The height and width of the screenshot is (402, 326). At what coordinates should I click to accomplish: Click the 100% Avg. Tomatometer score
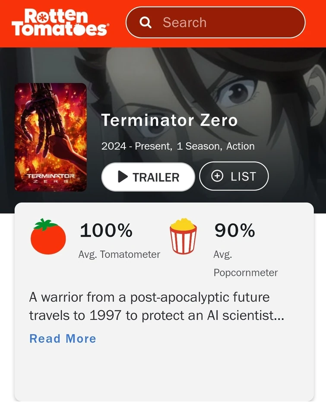(106, 231)
